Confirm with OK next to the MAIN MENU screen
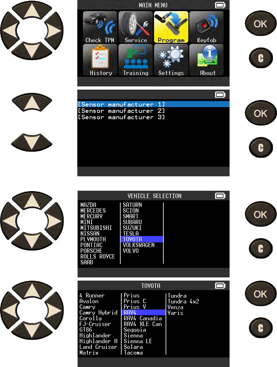The image size is (277, 367). pos(260,24)
